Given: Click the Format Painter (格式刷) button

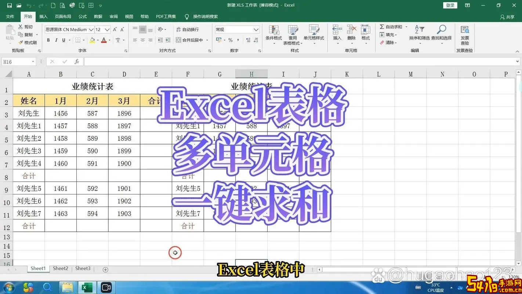Looking at the screenshot, I should [x=28, y=43].
